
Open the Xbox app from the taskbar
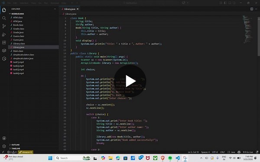[155, 158]
